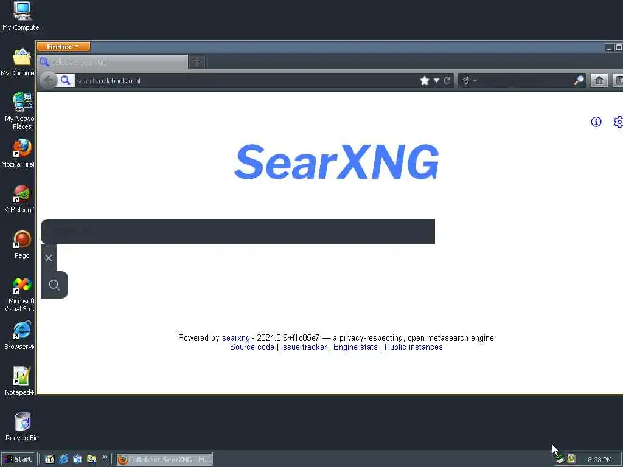Click the magnifier site identity icon in the address bar

[66, 81]
